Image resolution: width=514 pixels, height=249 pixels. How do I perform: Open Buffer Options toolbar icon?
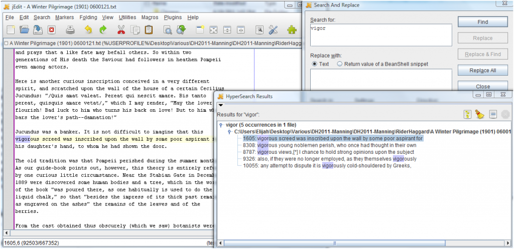pyautogui.click(x=260, y=30)
